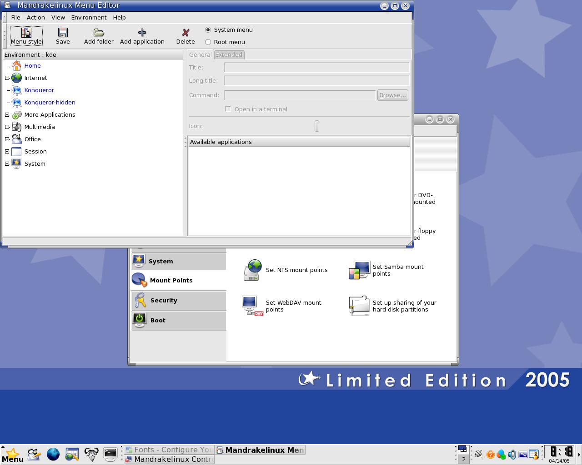Click the network plug tray icon
This screenshot has height=465, width=582.
point(478,454)
